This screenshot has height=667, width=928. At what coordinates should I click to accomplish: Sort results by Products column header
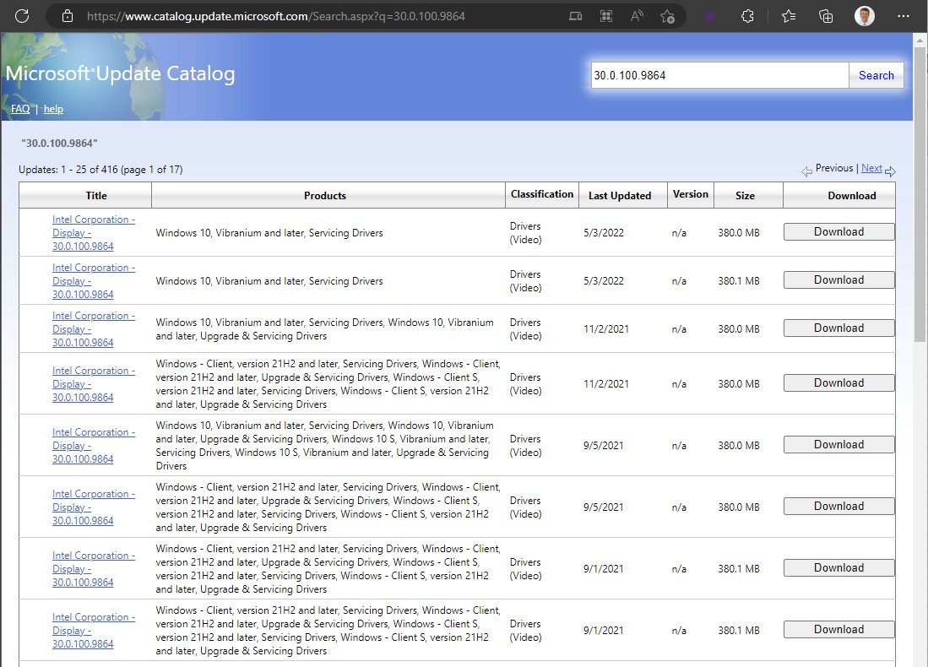(325, 195)
